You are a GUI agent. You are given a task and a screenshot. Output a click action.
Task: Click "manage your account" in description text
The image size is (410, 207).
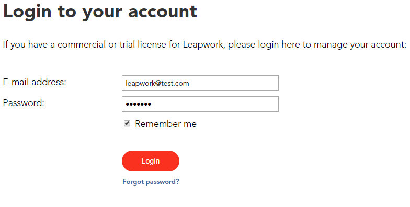tap(360, 45)
